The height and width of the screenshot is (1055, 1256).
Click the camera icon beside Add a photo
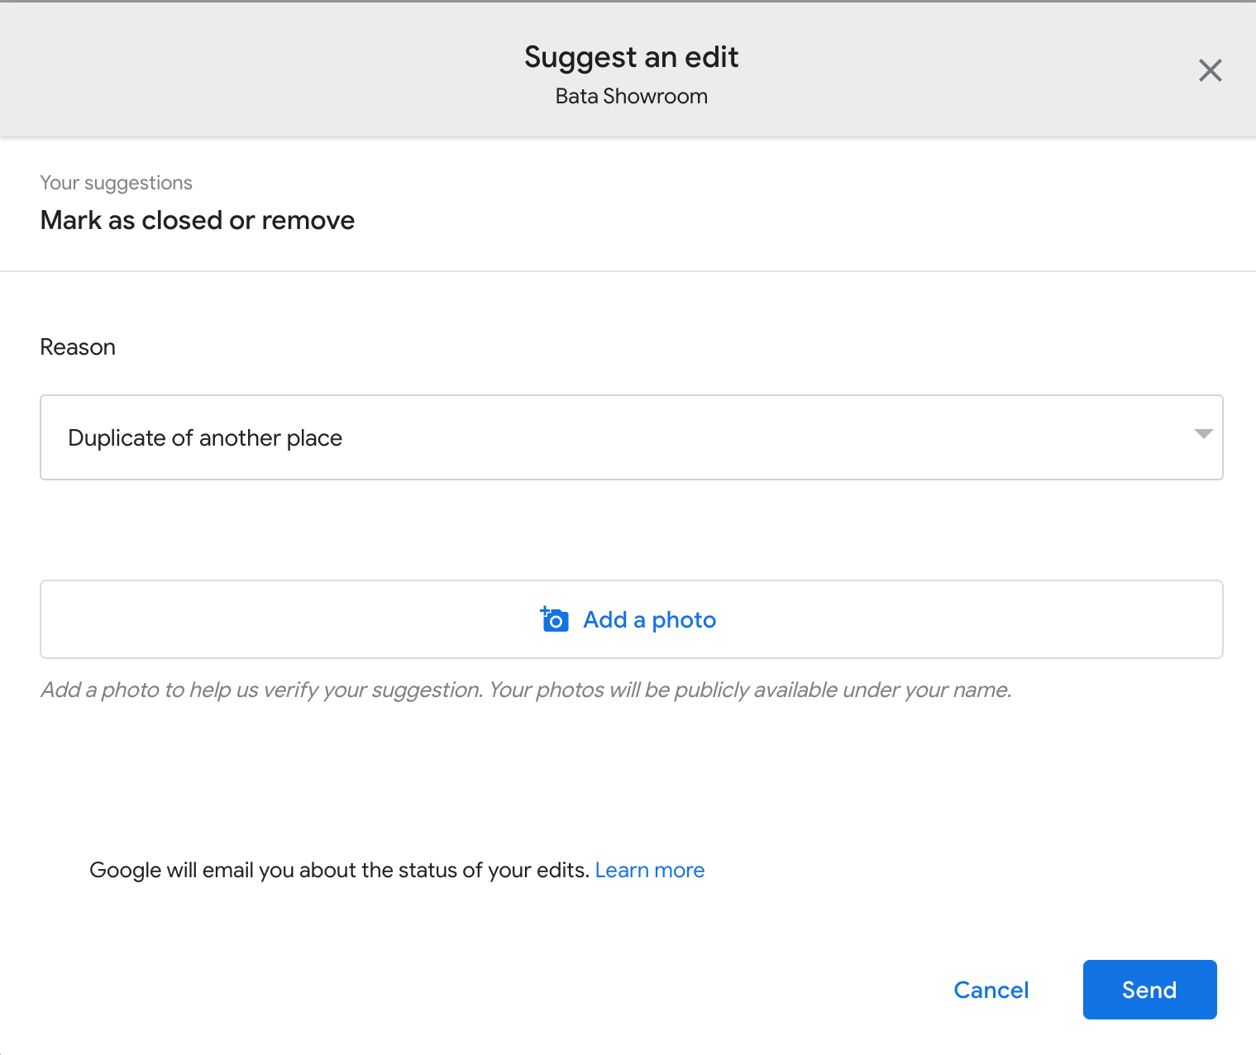[554, 619]
